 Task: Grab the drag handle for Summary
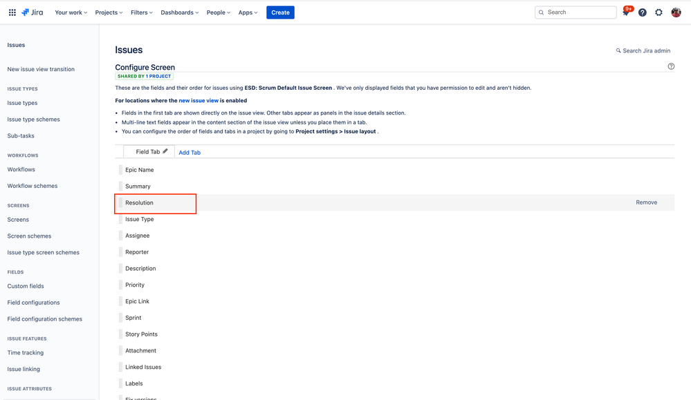pos(120,186)
